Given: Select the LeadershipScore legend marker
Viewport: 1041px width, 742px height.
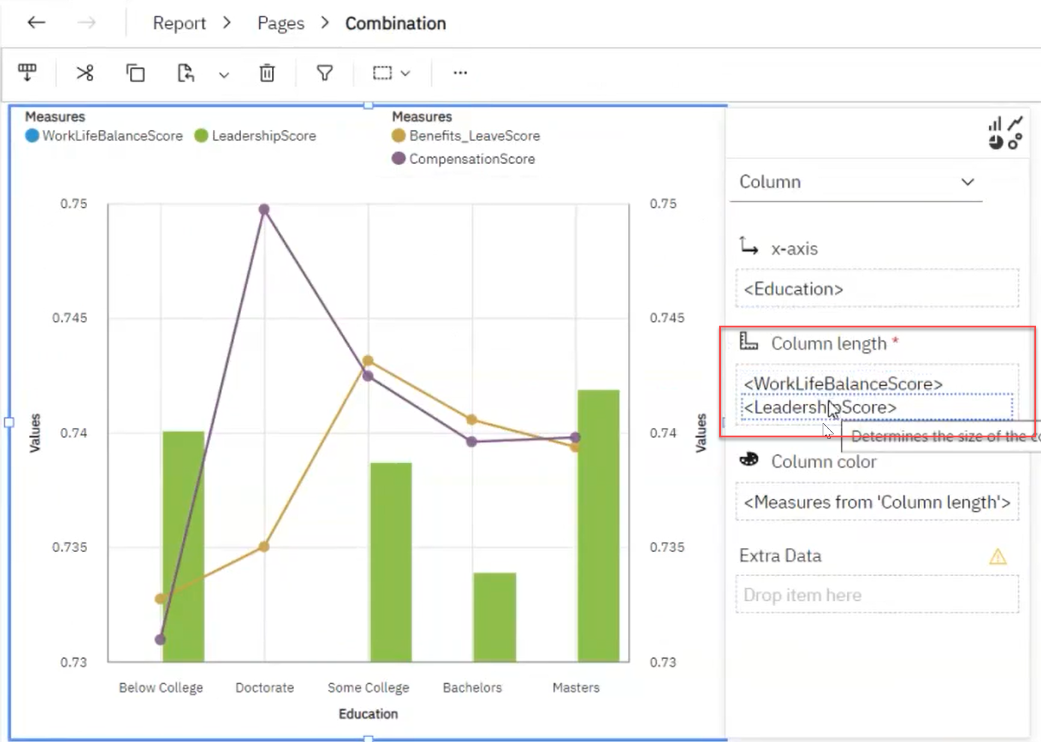Looking at the screenshot, I should click(x=201, y=136).
